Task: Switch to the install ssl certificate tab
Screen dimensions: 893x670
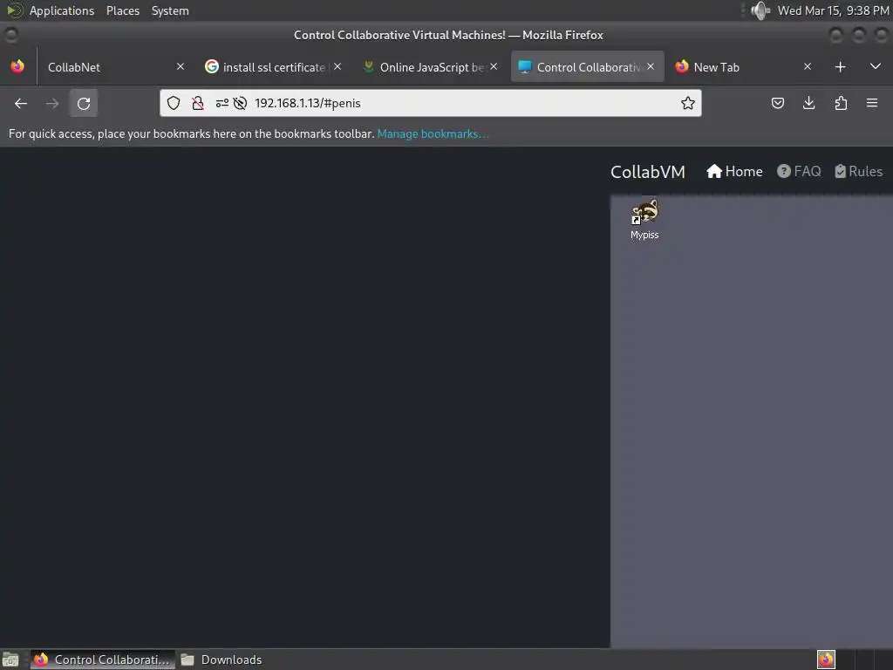Action: [273, 67]
